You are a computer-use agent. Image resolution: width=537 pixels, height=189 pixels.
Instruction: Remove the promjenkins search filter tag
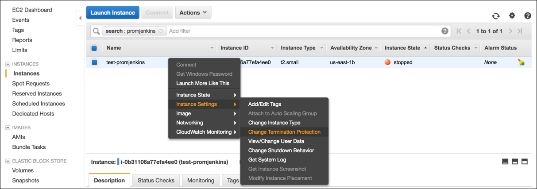point(161,31)
